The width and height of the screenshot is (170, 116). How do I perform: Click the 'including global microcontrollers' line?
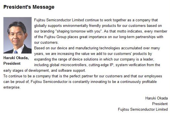pyautogui.click(x=97, y=65)
